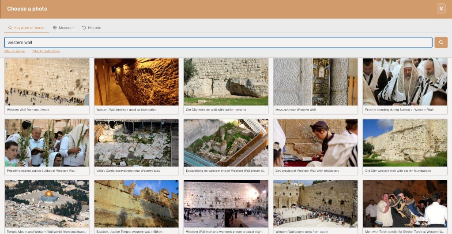Focus the search field containing "western wall"
The width and height of the screenshot is (452, 234).
click(x=218, y=42)
